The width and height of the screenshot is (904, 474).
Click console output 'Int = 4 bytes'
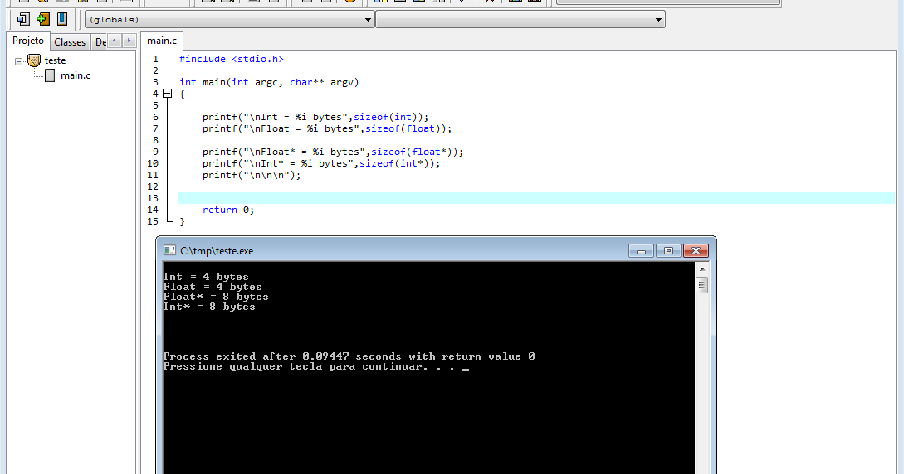pyautogui.click(x=206, y=277)
